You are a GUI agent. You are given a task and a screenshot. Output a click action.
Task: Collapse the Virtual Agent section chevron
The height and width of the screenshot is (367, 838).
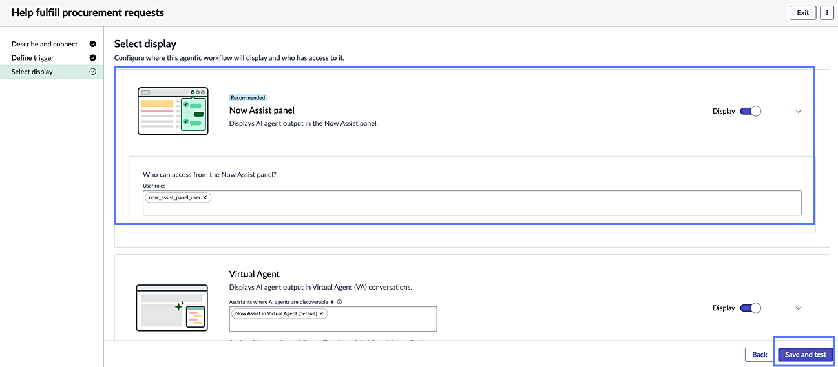tap(799, 308)
